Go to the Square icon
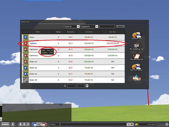169x127 pixels. click(x=137, y=77)
